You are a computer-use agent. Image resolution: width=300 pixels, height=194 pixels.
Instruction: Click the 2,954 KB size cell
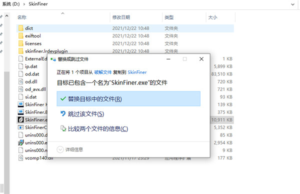223,142
